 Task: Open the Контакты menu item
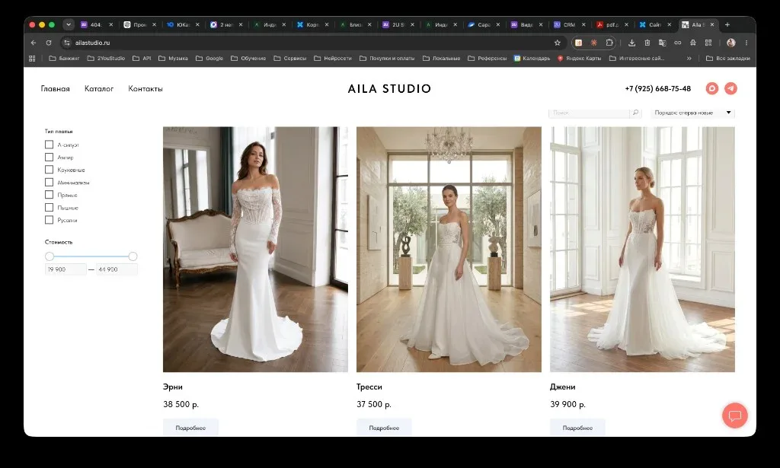point(145,88)
